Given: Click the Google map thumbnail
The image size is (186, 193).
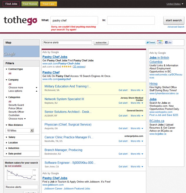Looking at the screenshot, I should click(21, 51).
